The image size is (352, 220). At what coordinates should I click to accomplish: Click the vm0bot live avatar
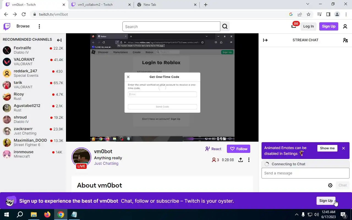(81, 157)
